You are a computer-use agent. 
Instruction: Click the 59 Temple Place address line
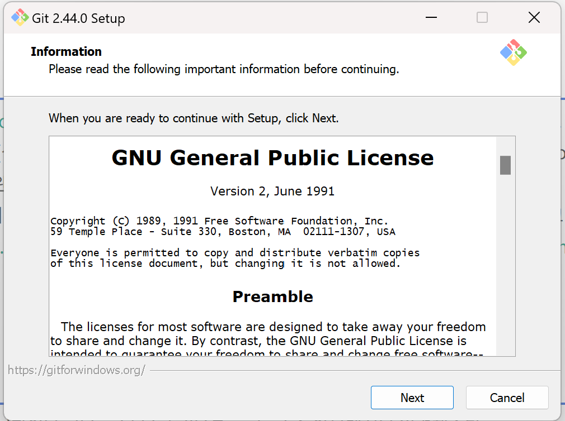point(223,232)
